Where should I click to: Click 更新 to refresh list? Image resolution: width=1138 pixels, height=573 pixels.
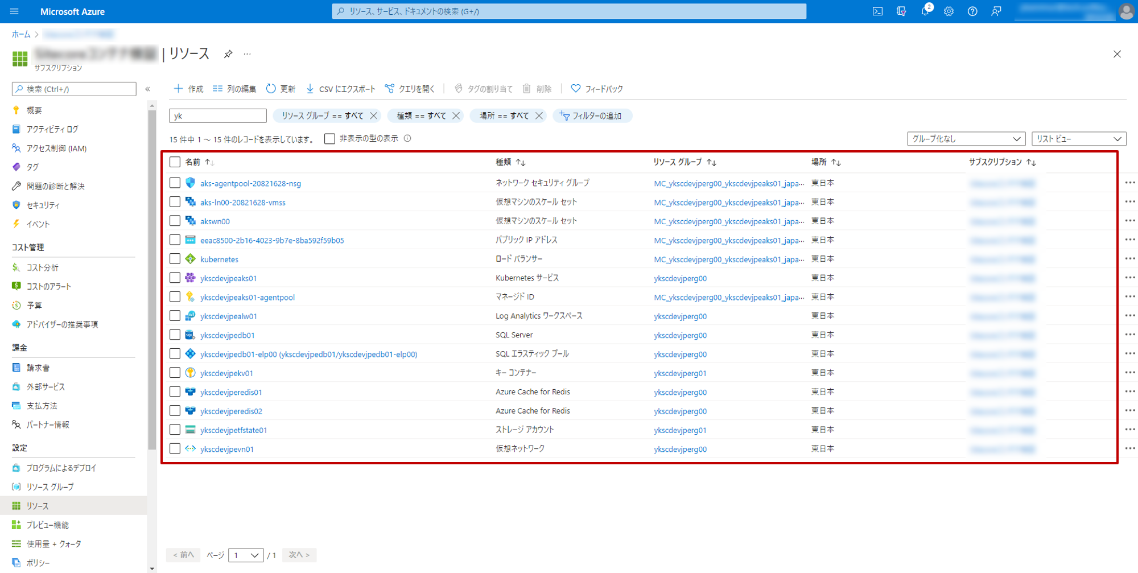click(x=281, y=89)
